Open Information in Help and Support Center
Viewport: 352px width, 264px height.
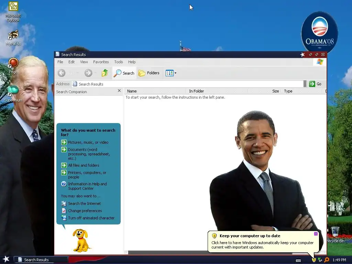(87, 186)
